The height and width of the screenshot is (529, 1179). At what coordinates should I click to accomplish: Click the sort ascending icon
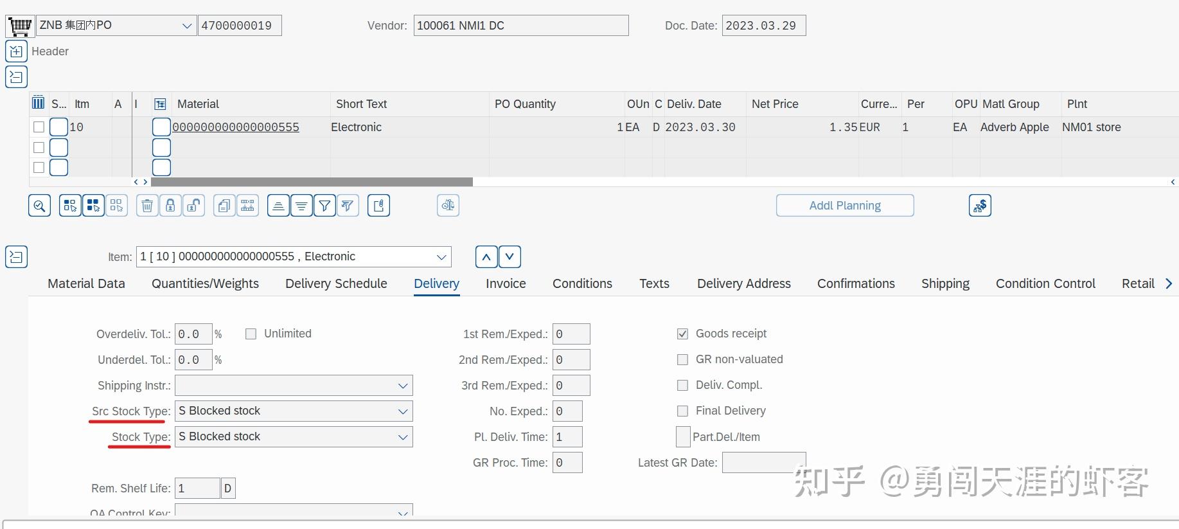pos(278,206)
